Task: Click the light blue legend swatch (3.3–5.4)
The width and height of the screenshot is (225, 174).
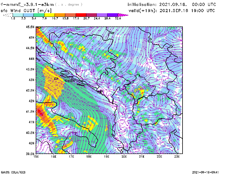Action: point(28,15)
